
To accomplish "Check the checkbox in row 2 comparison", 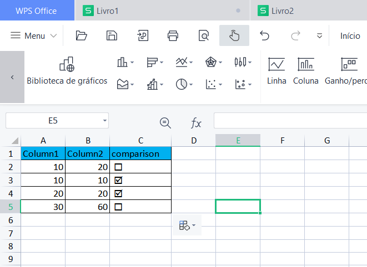I will (x=118, y=167).
